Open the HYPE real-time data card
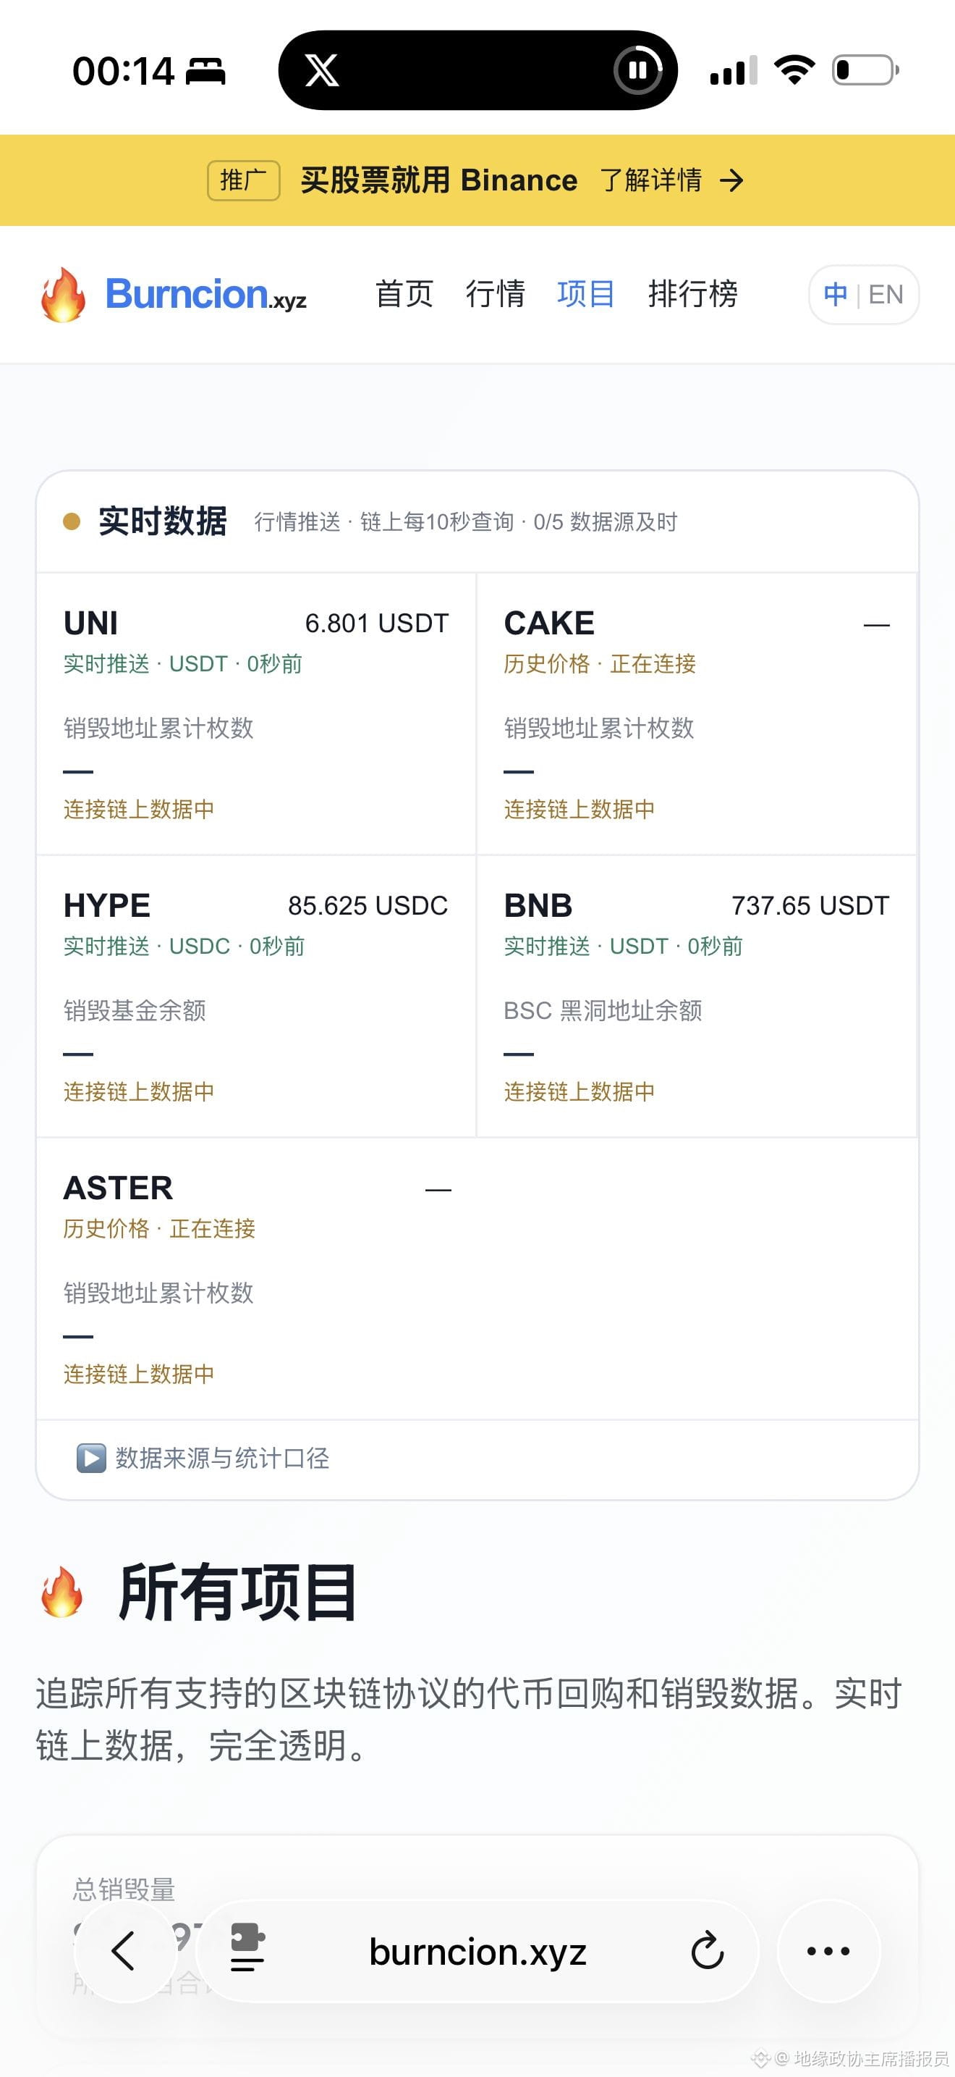955x2077 pixels. click(256, 996)
